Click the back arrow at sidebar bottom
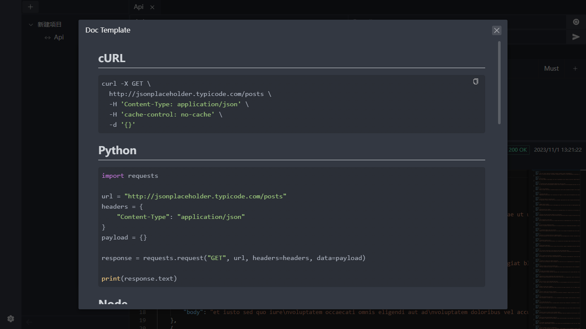 point(29,322)
